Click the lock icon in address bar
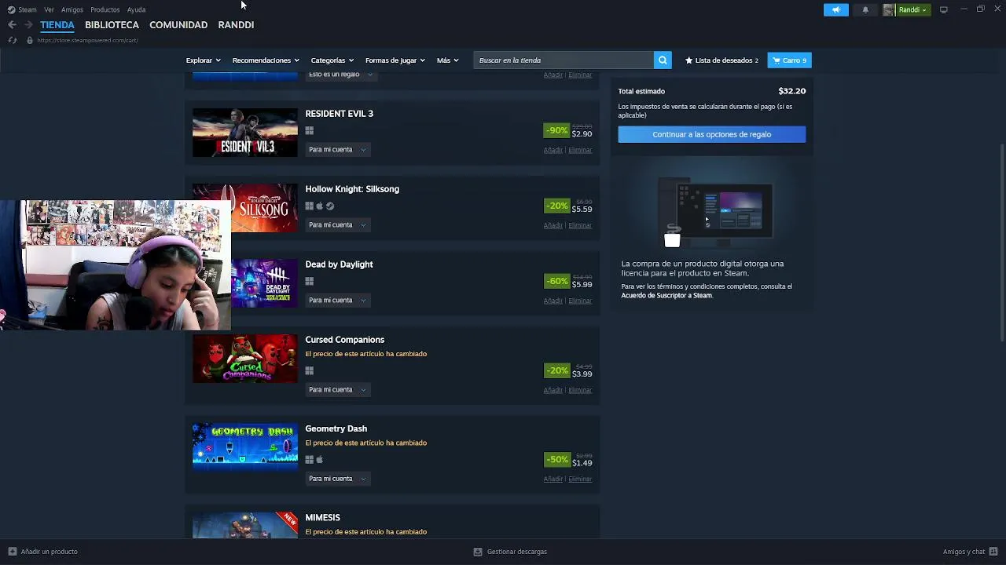 [x=29, y=40]
